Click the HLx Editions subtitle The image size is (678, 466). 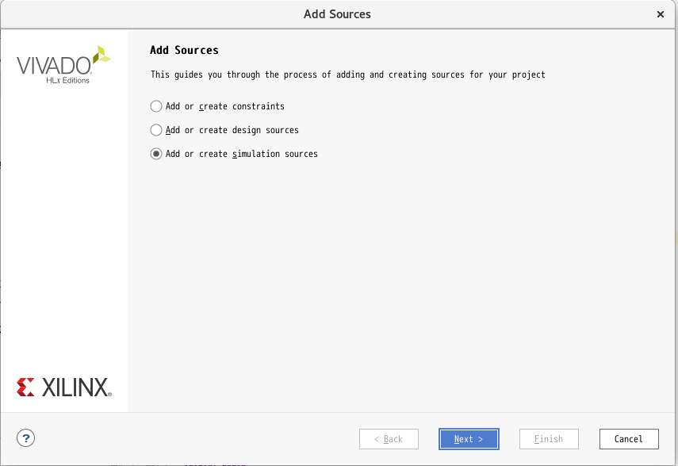68,80
